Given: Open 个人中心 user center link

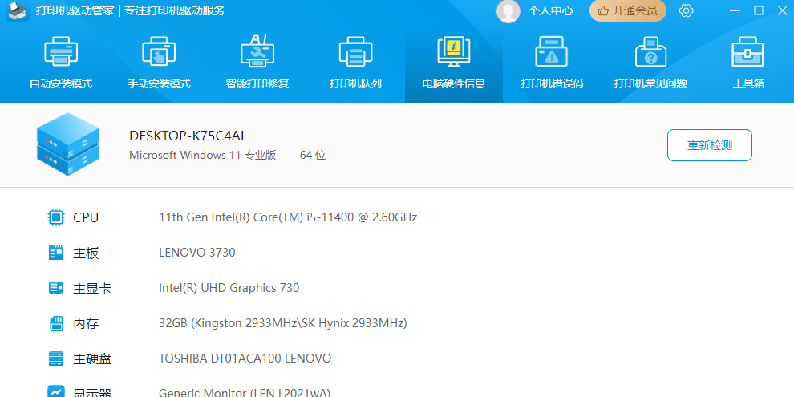Looking at the screenshot, I should 550,10.
